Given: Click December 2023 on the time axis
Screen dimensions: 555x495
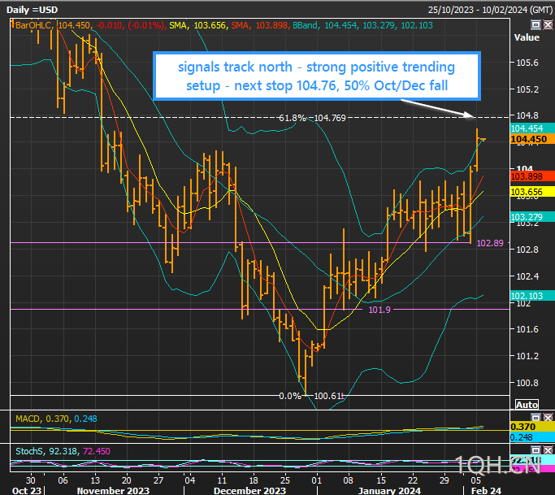Looking at the screenshot, I should (250, 492).
